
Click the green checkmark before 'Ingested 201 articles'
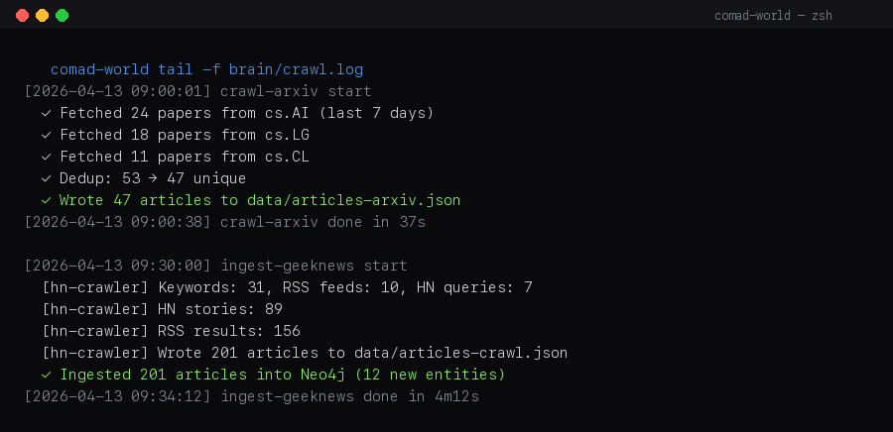(x=46, y=375)
